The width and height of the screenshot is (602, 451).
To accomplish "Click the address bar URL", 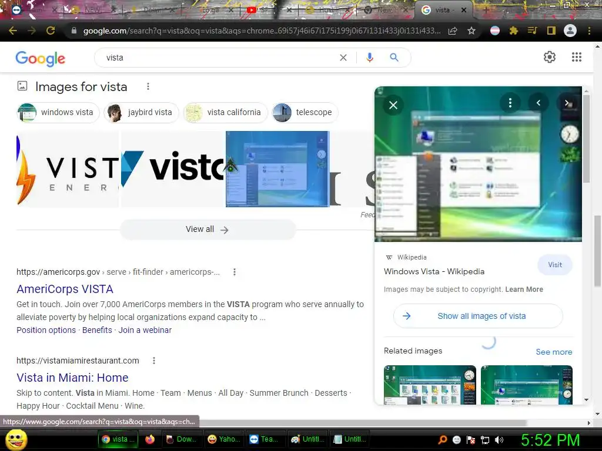I will 262,31.
